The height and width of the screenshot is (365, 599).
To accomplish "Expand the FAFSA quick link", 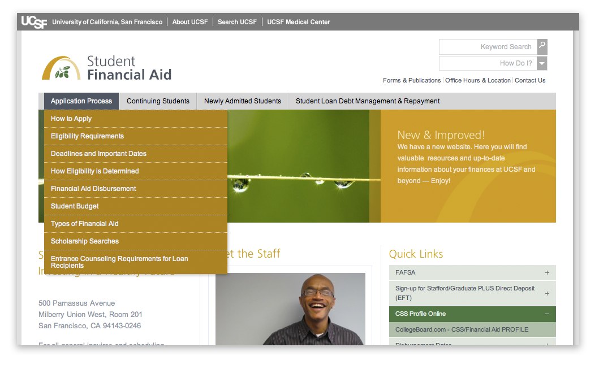I will [x=546, y=272].
